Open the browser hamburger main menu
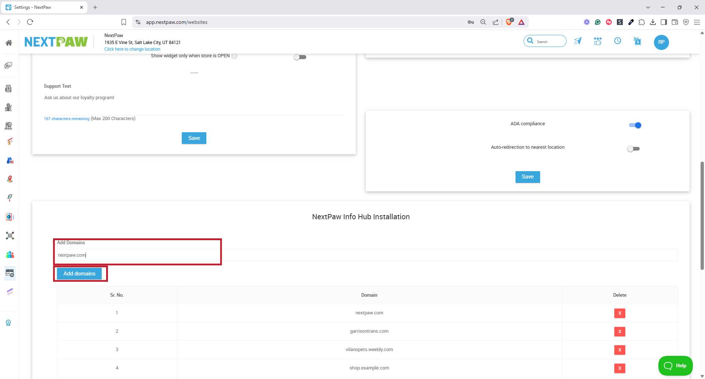Screen dimensions: 705x379 click(x=697, y=22)
